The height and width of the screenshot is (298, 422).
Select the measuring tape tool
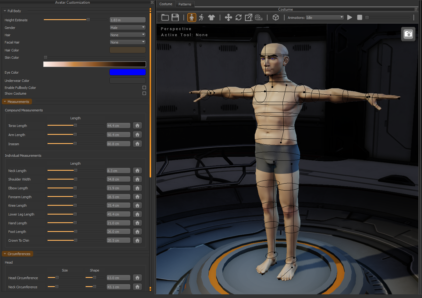click(259, 17)
